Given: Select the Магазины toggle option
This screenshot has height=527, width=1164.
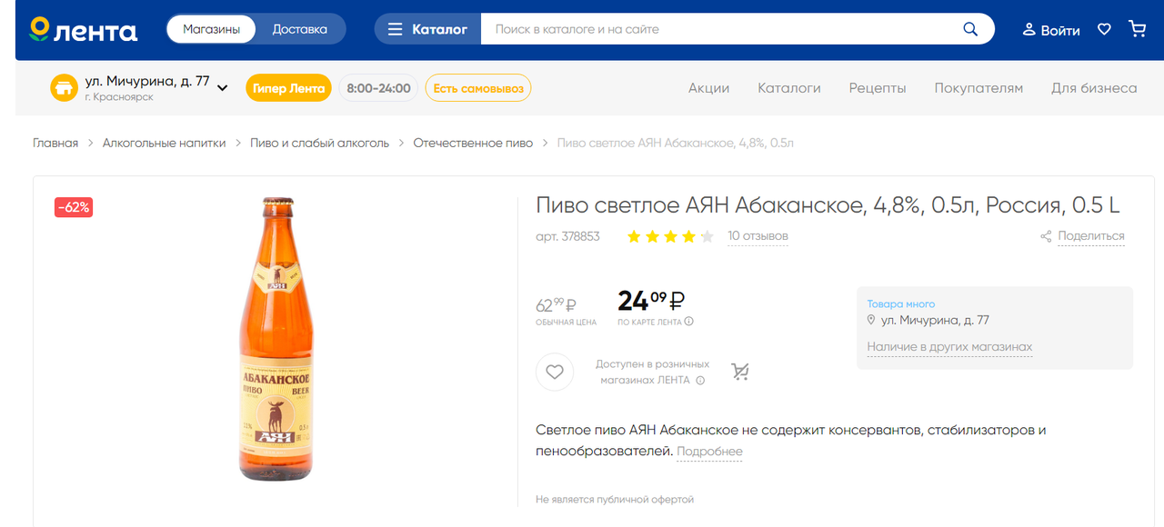Looking at the screenshot, I should point(211,29).
